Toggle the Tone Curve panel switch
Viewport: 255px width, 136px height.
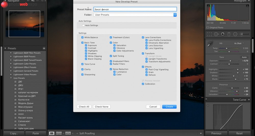(x=206, y=100)
